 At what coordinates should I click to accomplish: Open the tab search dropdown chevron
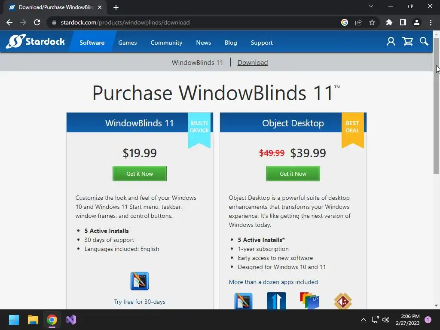[371, 6]
